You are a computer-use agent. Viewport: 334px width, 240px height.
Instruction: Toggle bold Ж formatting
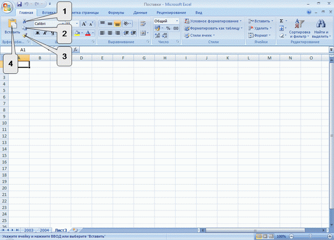[38, 33]
